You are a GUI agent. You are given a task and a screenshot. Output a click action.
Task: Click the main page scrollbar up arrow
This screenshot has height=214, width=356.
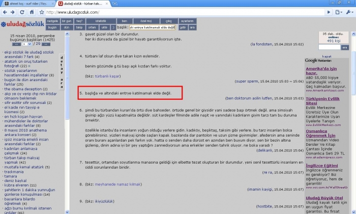click(353, 34)
